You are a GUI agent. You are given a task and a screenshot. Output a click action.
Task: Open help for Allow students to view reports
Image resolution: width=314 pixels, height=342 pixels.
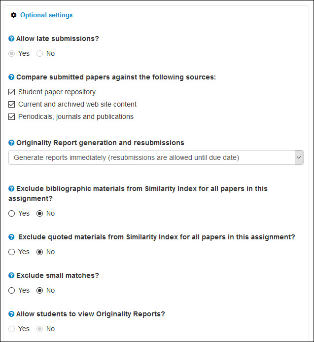click(11, 314)
